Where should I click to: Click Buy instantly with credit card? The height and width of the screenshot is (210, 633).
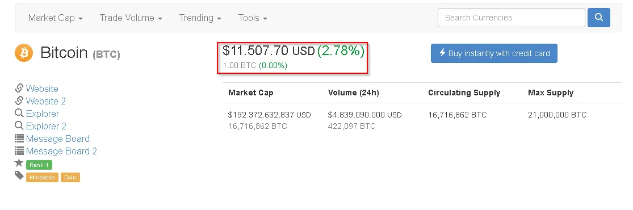(x=494, y=53)
